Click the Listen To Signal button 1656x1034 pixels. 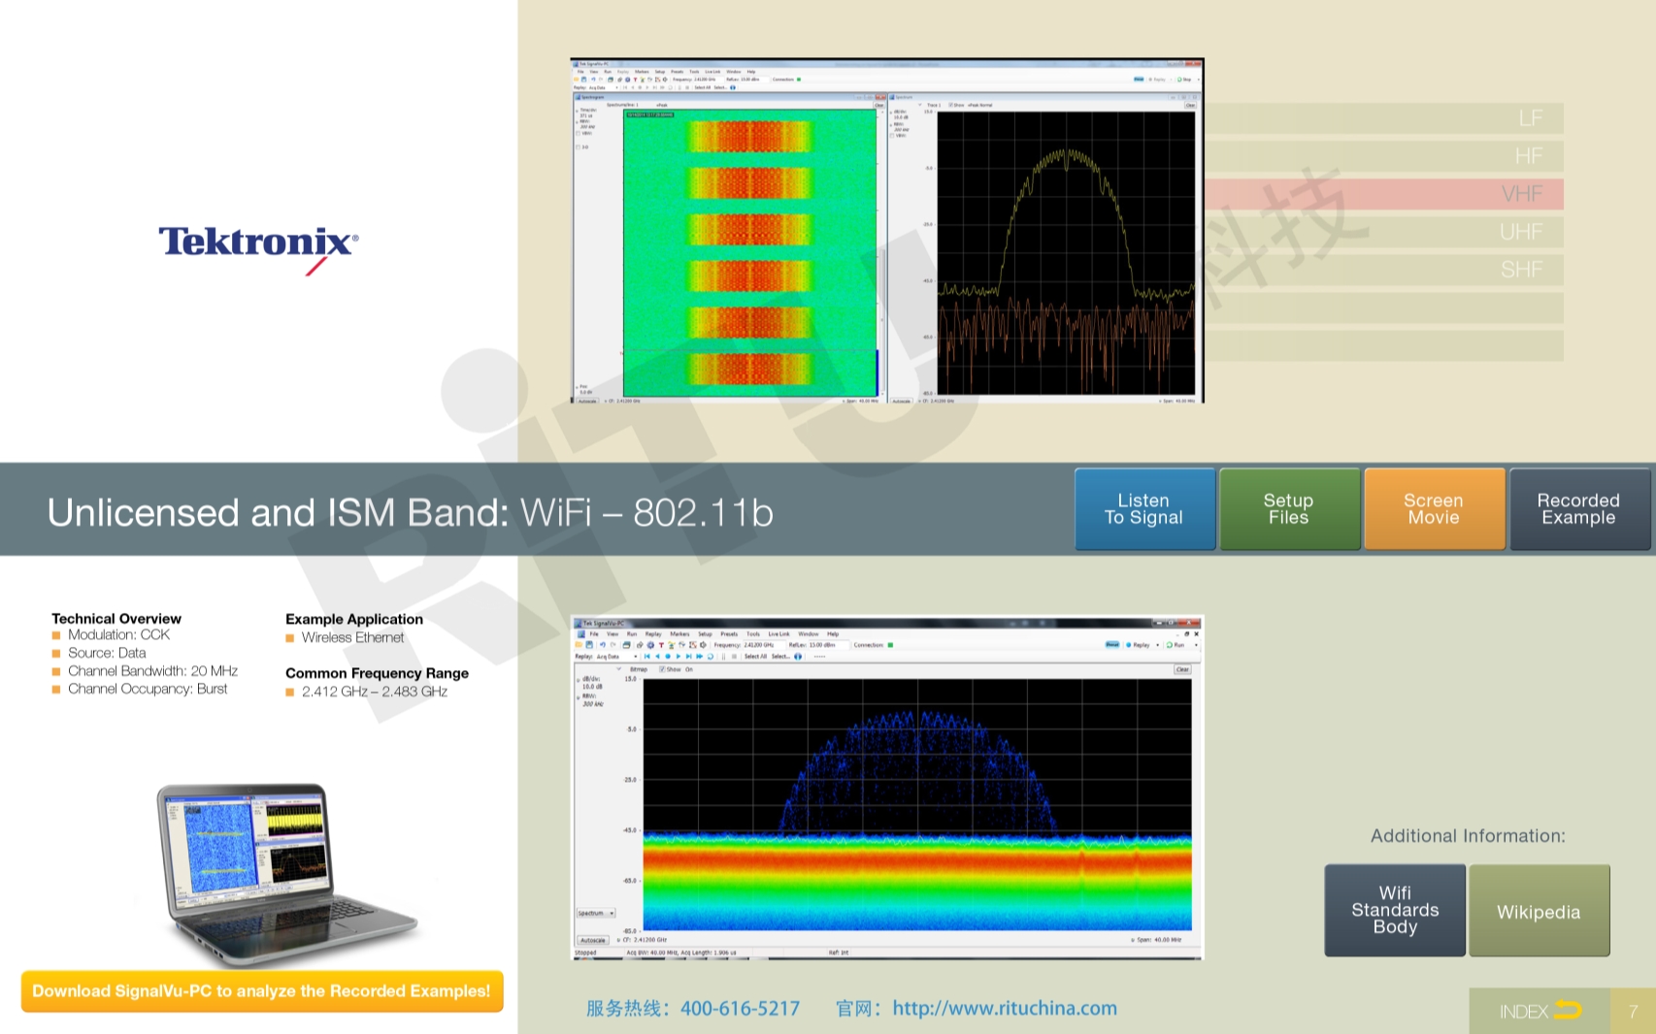1144,509
